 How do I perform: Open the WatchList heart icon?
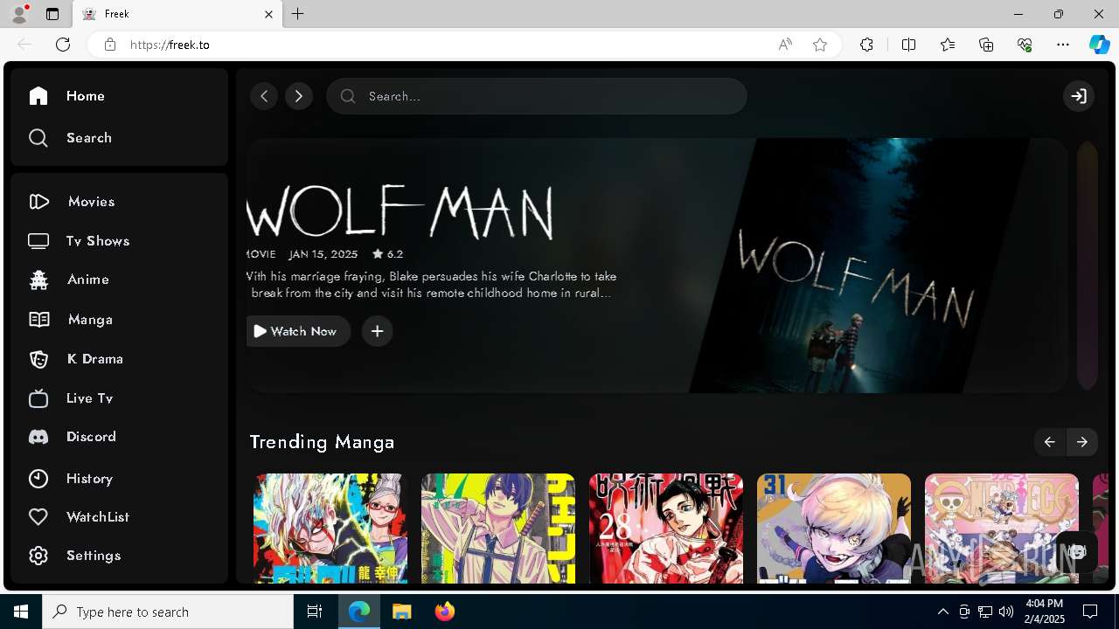tap(38, 517)
